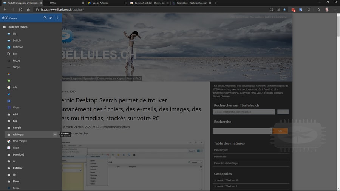Click the Recherche text field

tap(242, 131)
